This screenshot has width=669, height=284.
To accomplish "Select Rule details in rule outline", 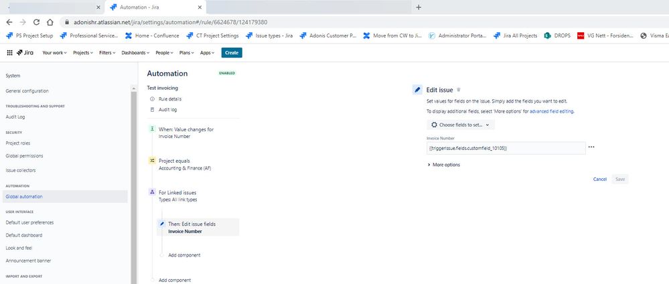I will pyautogui.click(x=170, y=98).
